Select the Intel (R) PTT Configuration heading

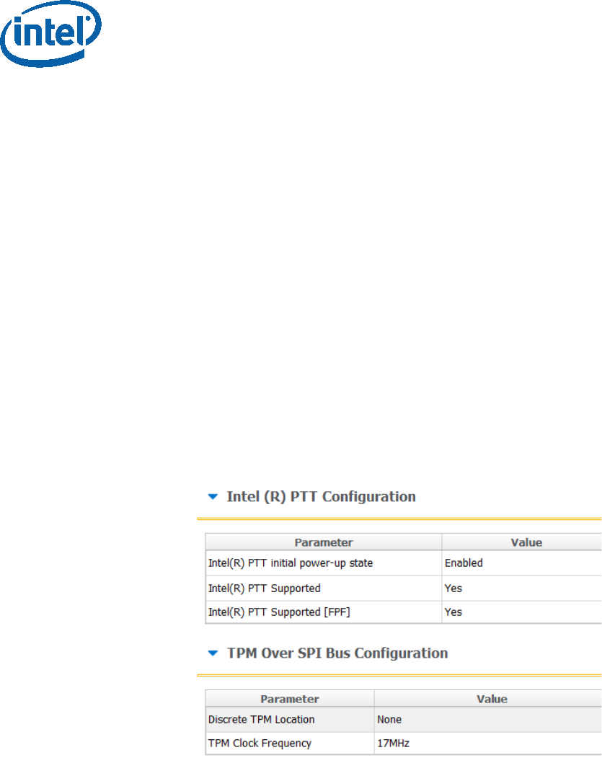[x=321, y=497]
